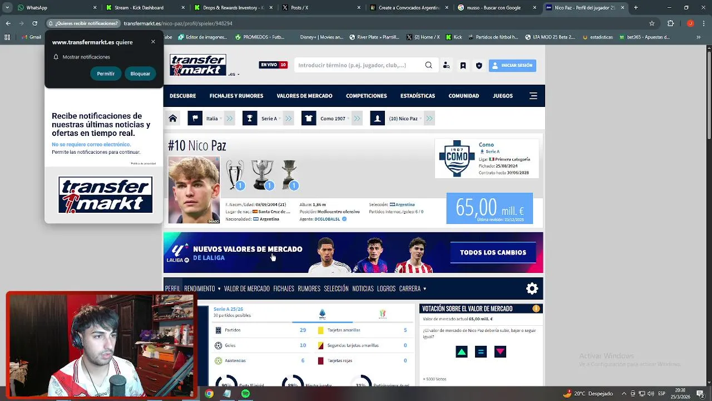Click the 65,00 mill. € market value box

click(489, 208)
